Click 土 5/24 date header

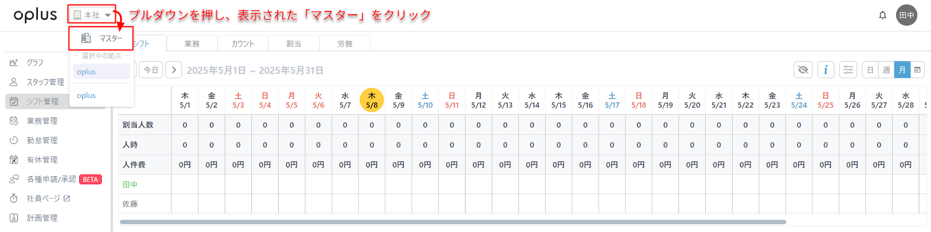click(799, 100)
